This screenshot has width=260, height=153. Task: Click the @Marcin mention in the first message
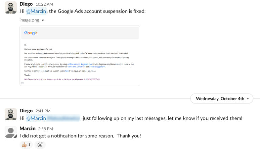[x=36, y=11]
